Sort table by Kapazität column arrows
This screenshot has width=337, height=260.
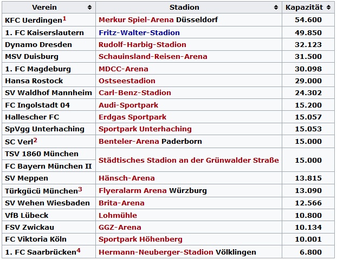[328, 8]
